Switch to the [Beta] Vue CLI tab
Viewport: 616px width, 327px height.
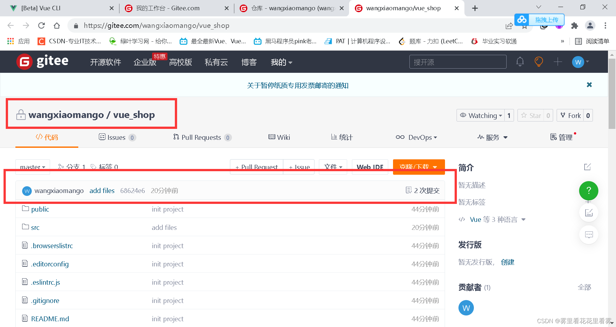[x=61, y=8]
